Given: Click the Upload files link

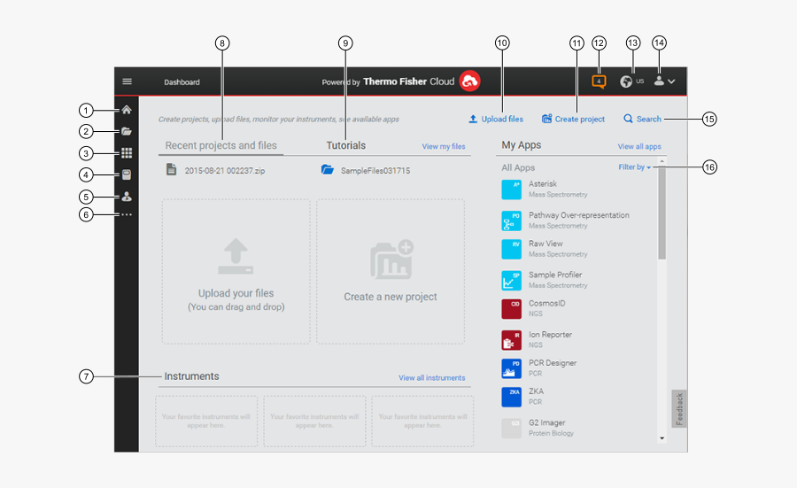Looking at the screenshot, I should pos(496,119).
